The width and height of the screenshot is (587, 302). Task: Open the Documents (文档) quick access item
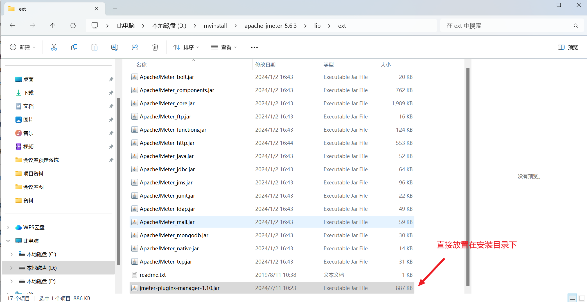tap(28, 106)
